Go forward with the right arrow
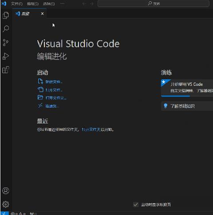The width and height of the screenshot is (213, 215). tap(92, 4)
